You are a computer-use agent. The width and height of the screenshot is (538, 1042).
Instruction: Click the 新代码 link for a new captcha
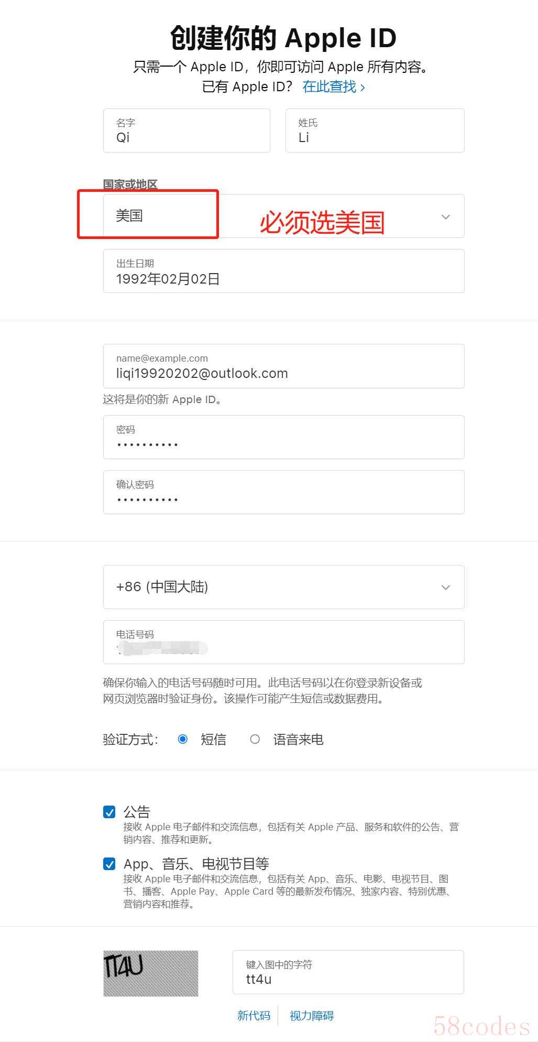[254, 1015]
